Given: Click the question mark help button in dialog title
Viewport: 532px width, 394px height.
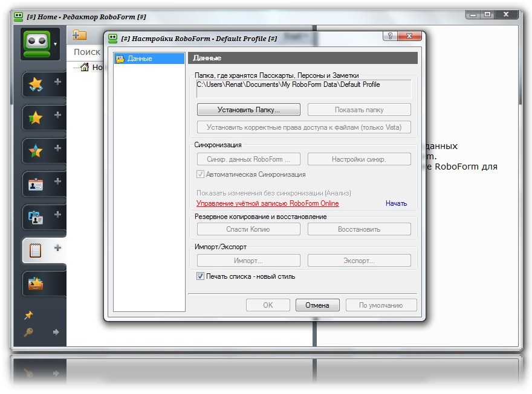Looking at the screenshot, I should click(x=390, y=36).
